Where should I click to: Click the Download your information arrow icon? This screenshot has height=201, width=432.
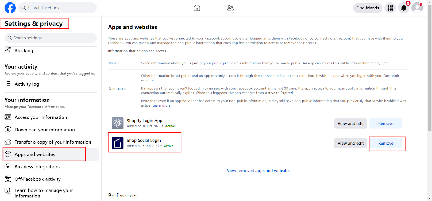8,129
